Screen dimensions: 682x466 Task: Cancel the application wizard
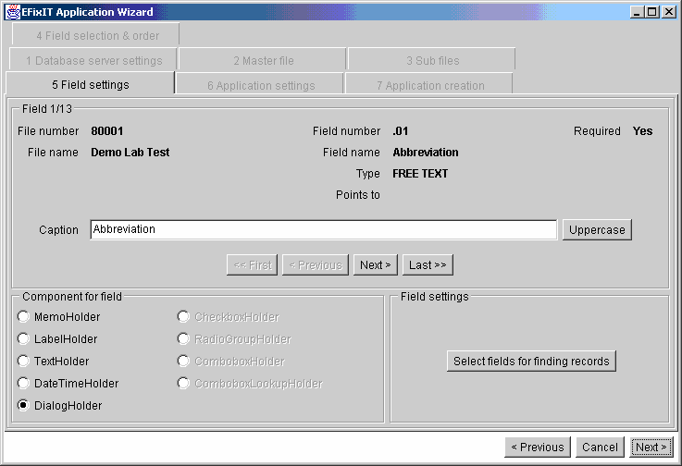pyautogui.click(x=600, y=448)
